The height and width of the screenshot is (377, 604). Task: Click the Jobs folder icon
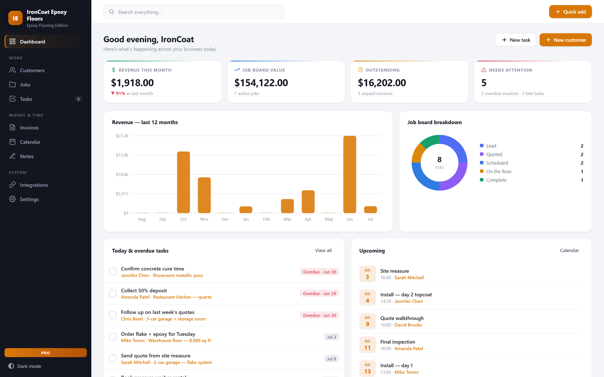click(x=12, y=84)
